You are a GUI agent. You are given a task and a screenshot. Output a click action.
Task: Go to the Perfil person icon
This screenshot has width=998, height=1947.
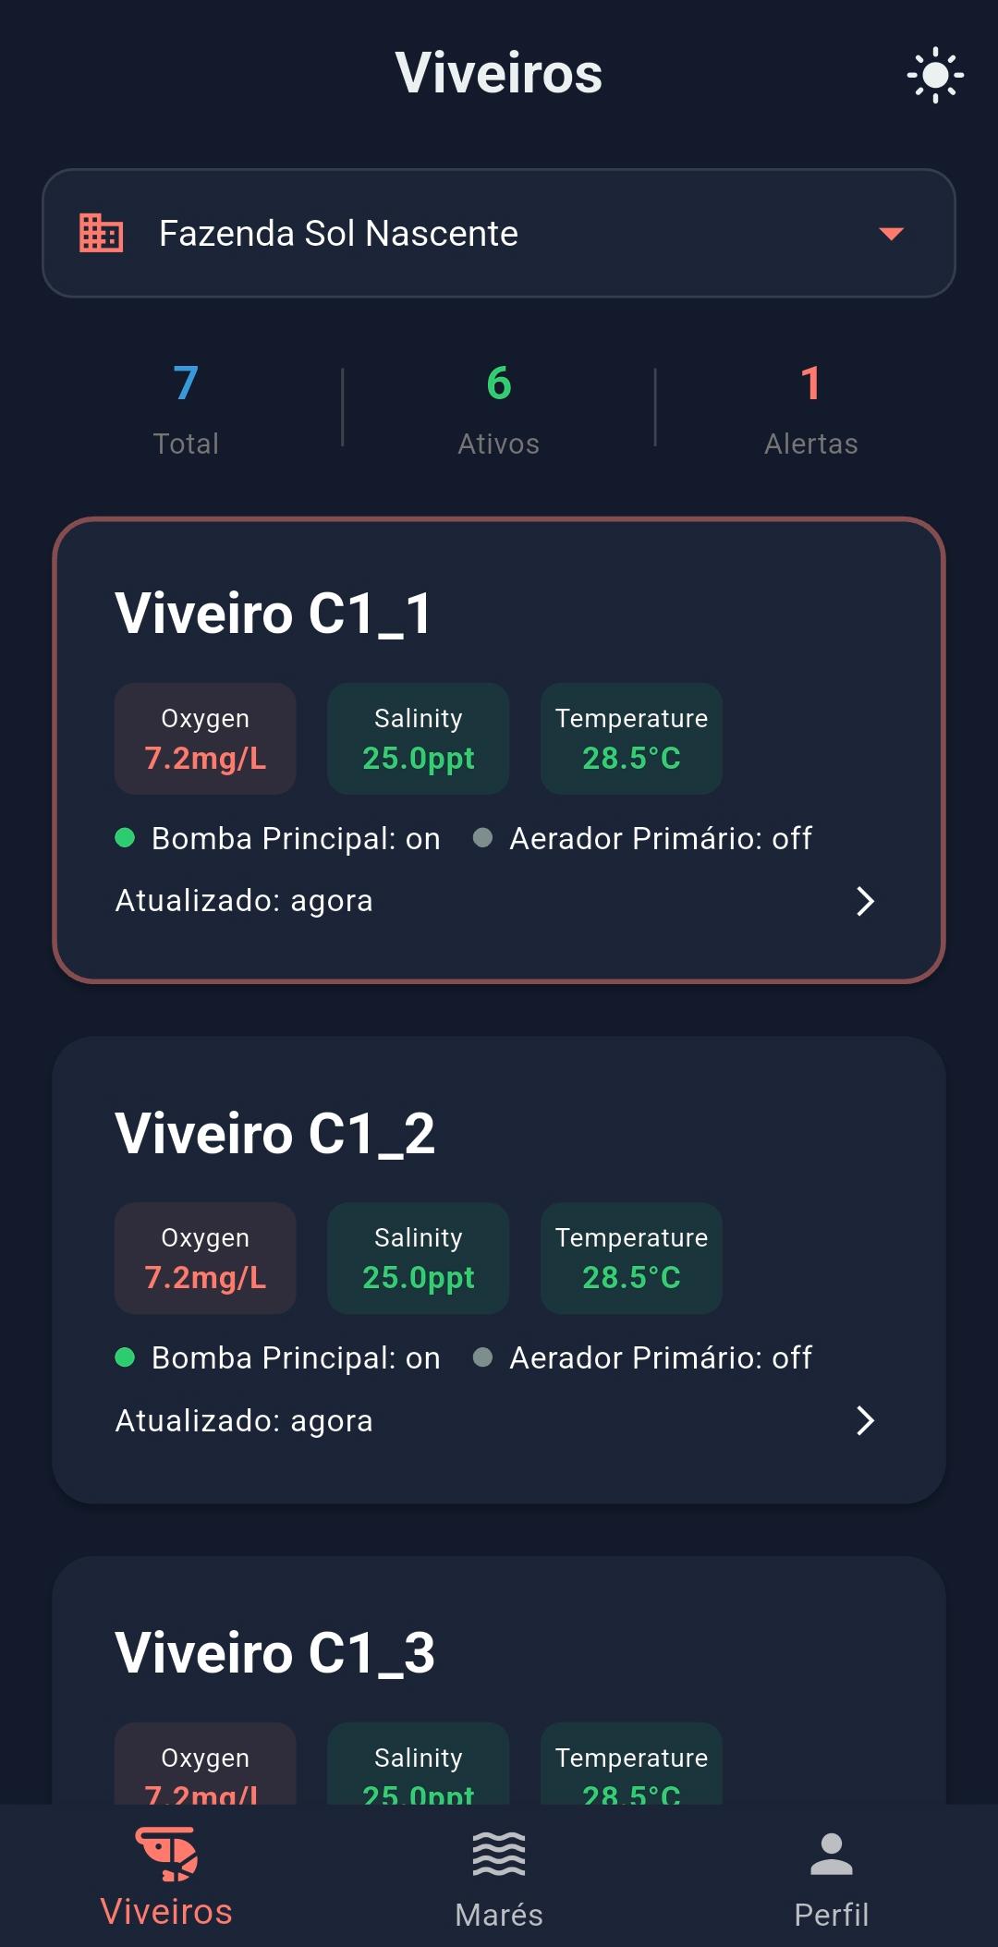click(831, 1854)
